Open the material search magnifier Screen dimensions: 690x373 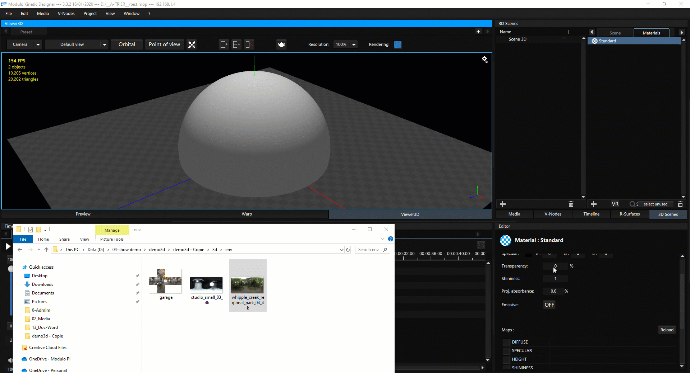[632, 204]
